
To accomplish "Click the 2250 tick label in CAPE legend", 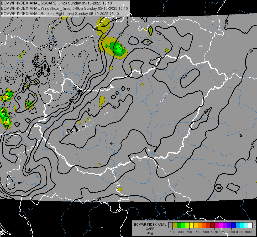I will click(231, 232).
